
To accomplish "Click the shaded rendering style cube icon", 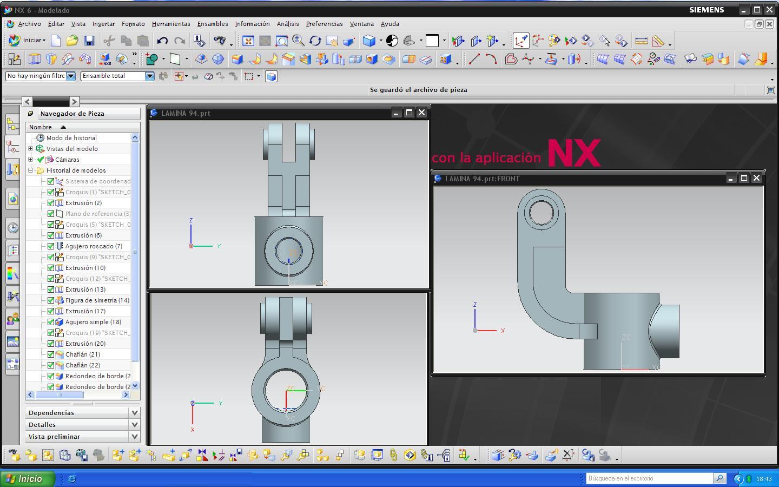I will (x=369, y=41).
